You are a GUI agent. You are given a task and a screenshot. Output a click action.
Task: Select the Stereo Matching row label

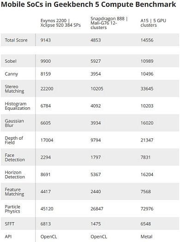tap(14, 89)
